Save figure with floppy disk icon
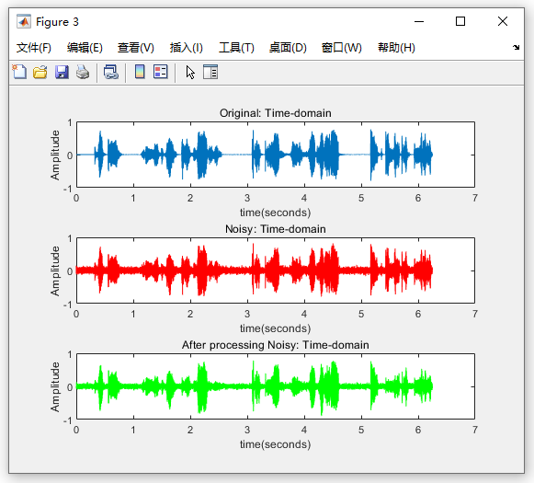The width and height of the screenshot is (534, 483). point(62,72)
